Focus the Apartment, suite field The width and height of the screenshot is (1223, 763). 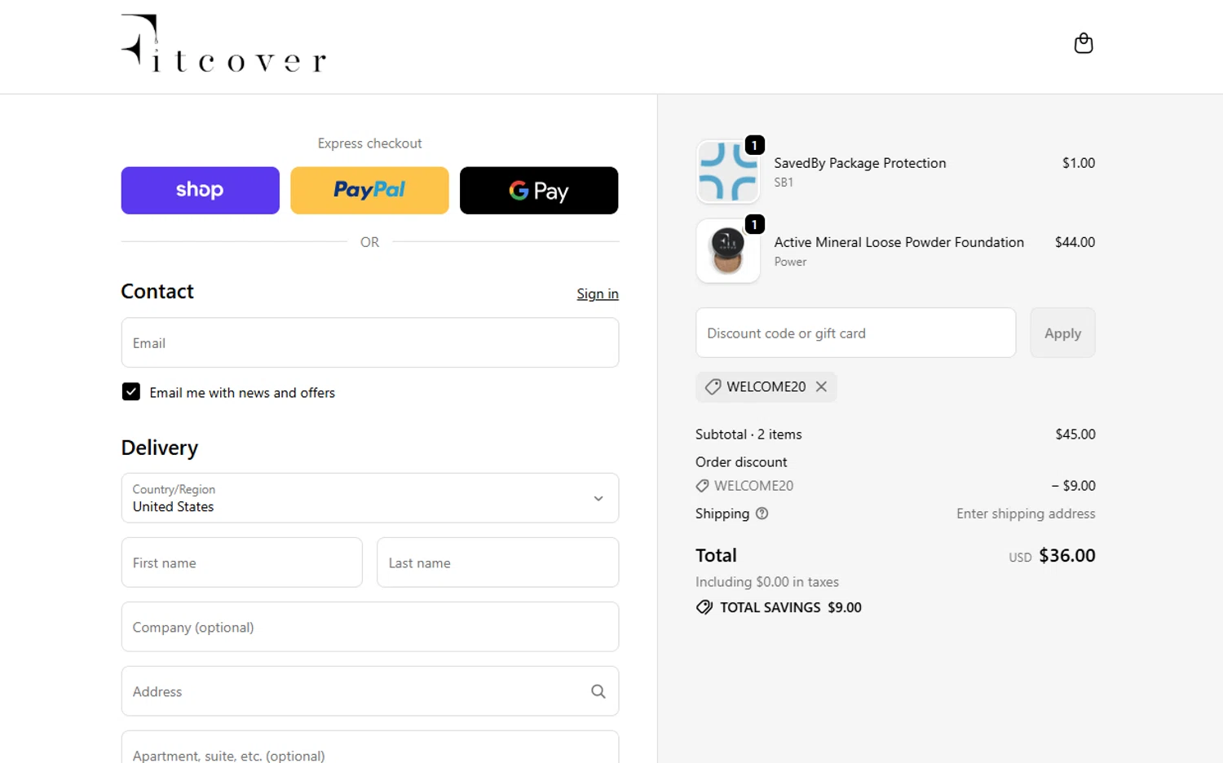click(370, 748)
